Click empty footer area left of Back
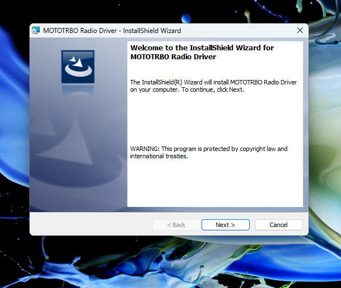Image resolution: width=341 pixels, height=288 pixels. click(x=90, y=225)
